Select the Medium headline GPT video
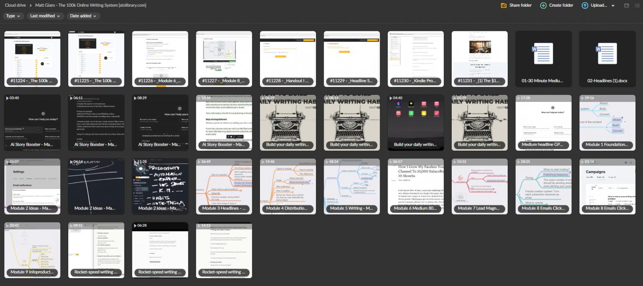Screen dimensions: 643x286 click(x=543, y=123)
